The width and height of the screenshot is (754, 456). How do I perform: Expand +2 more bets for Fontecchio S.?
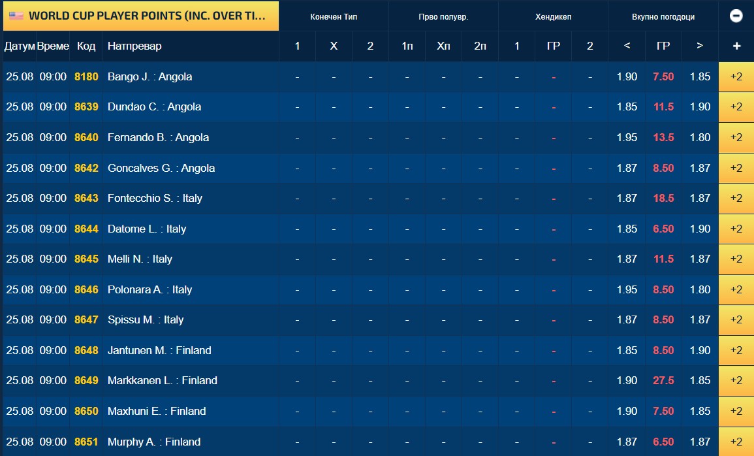736,198
